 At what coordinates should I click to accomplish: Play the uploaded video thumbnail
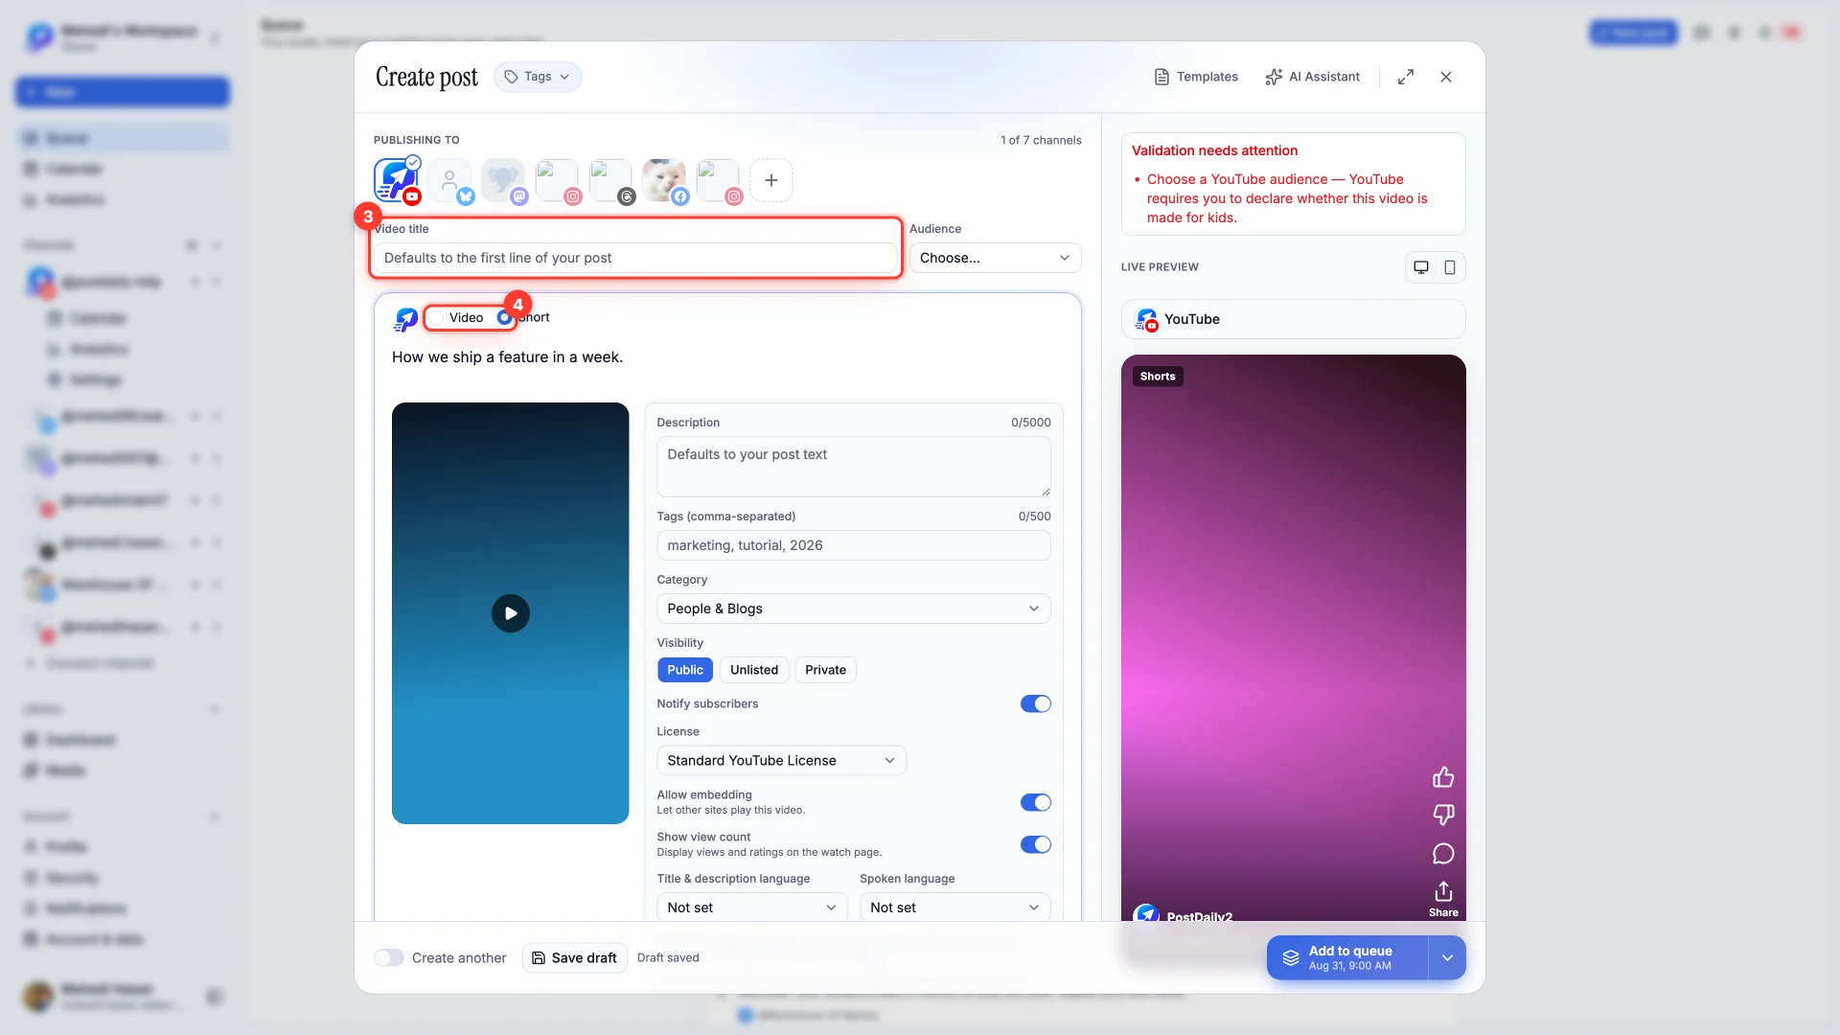coord(511,613)
